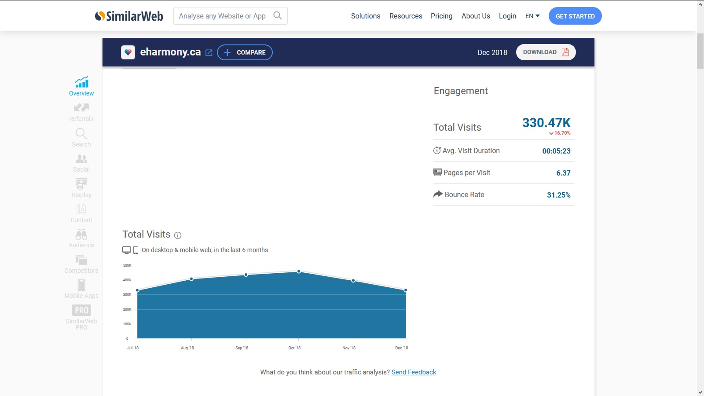Viewport: 704px width, 396px height.
Task: Click the 16.70% decrease indicator
Action: [560, 133]
